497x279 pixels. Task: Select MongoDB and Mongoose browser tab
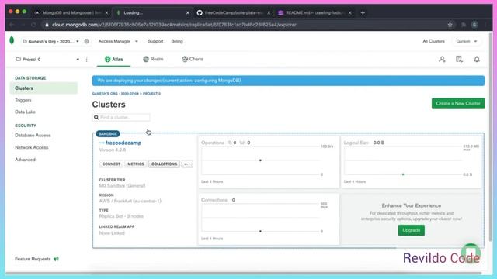pyautogui.click(x=71, y=12)
